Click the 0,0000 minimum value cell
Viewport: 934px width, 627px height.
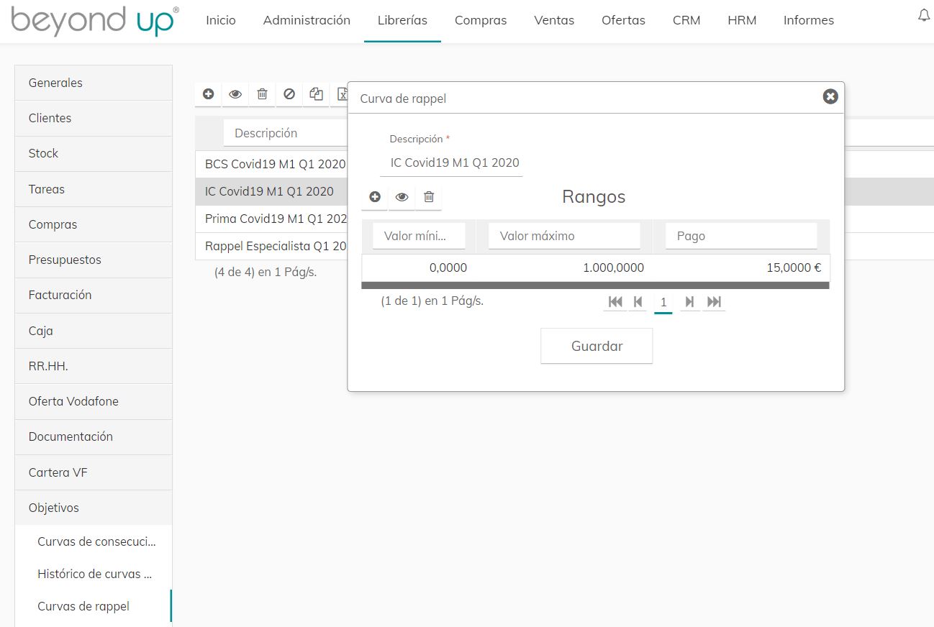(419, 267)
